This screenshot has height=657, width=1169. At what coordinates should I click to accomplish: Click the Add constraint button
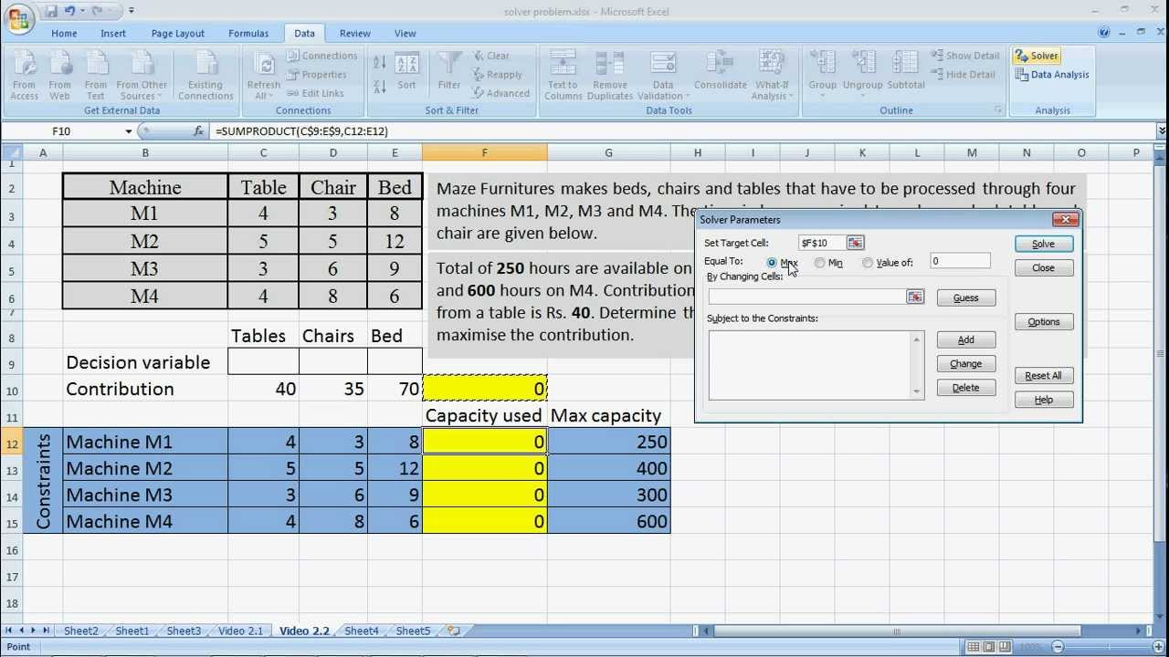click(x=965, y=339)
